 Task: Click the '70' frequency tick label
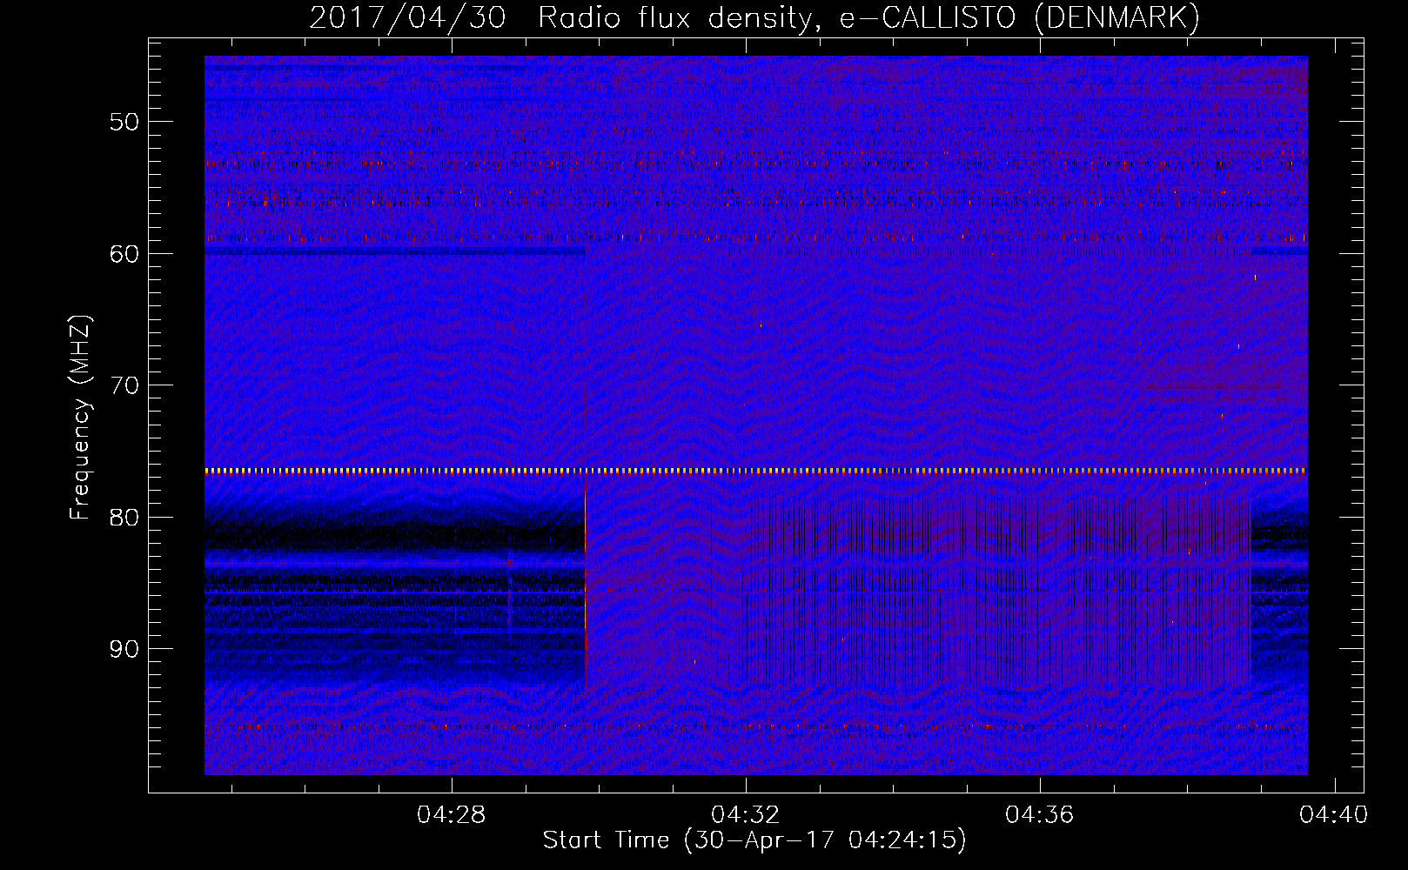click(124, 385)
